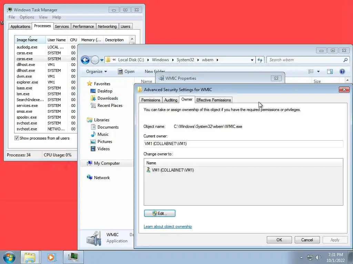
Task: Switch to the Permissions tab
Action: (x=151, y=100)
